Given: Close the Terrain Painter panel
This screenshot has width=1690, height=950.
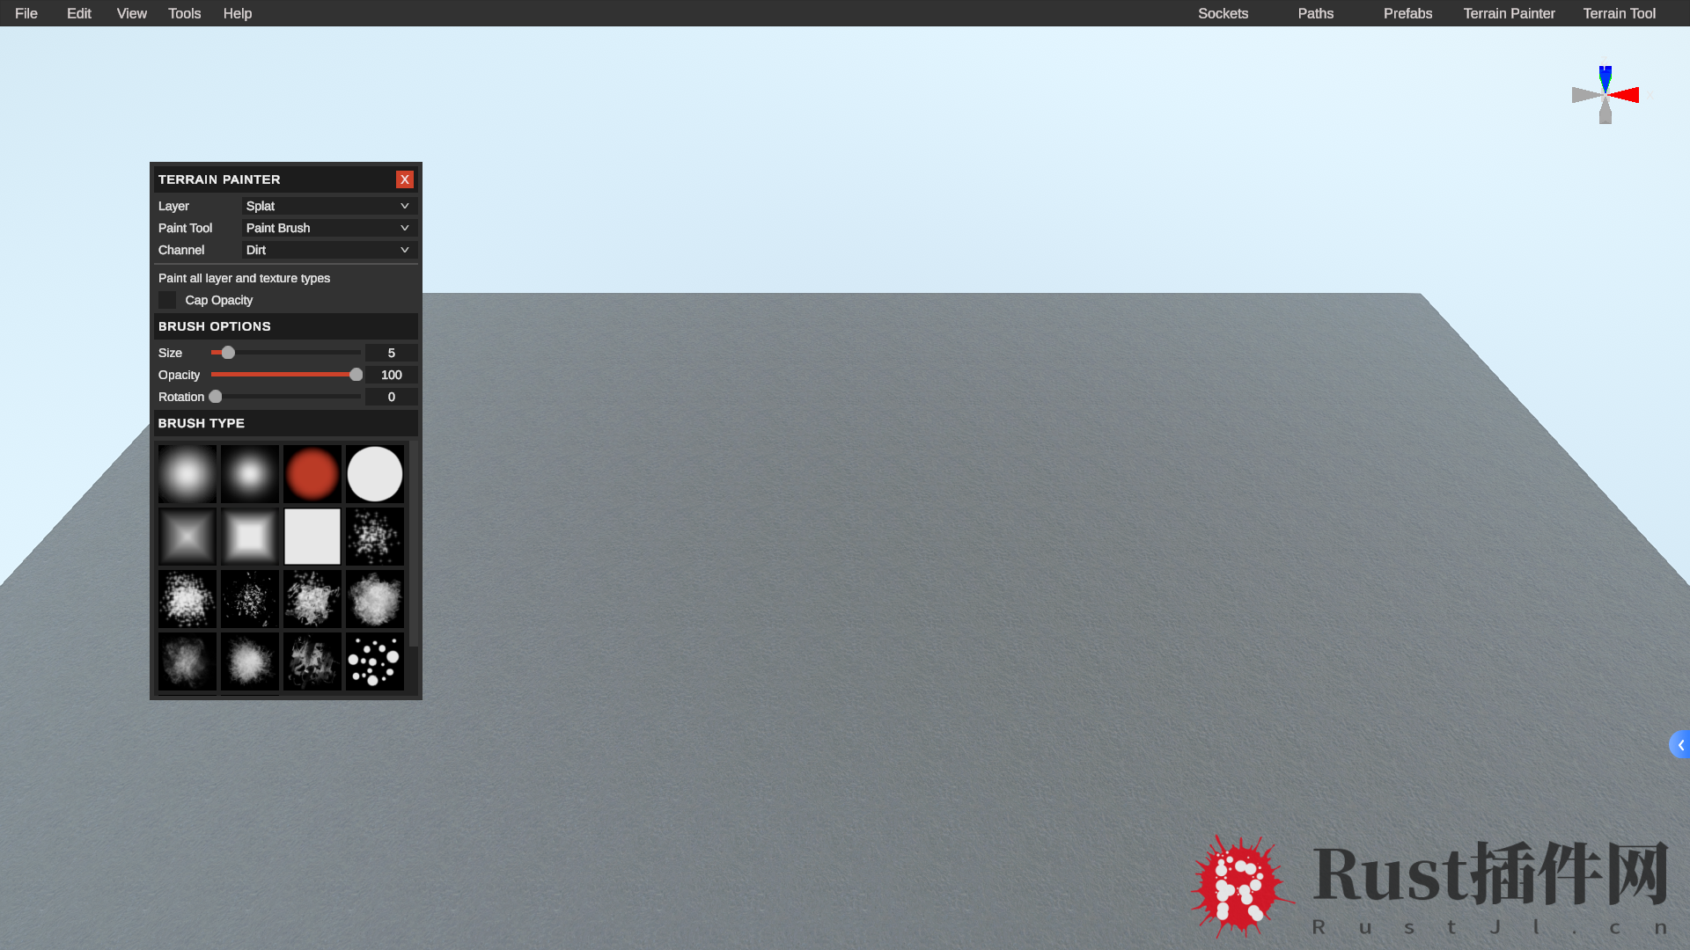Looking at the screenshot, I should pyautogui.click(x=404, y=179).
